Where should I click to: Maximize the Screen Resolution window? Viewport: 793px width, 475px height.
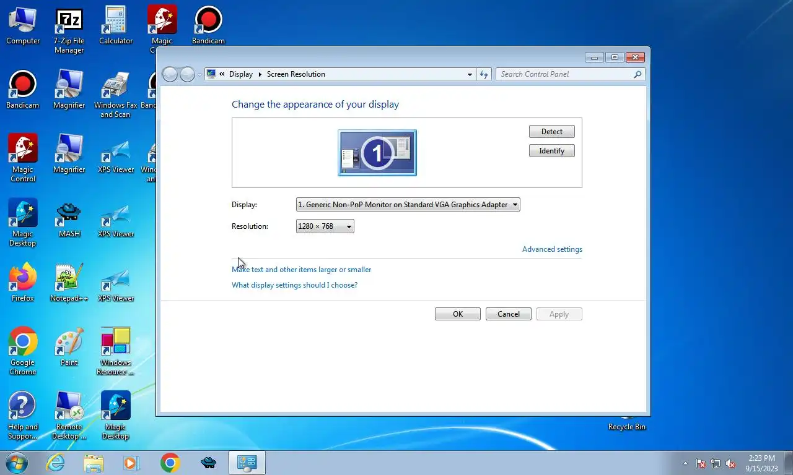coord(615,58)
